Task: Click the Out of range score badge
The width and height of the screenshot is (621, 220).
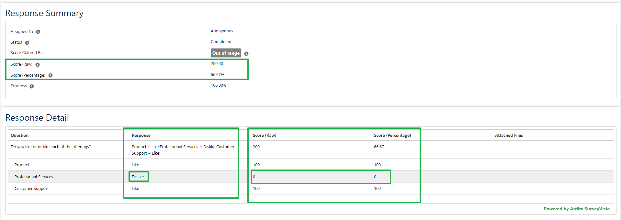Action: [x=226, y=53]
